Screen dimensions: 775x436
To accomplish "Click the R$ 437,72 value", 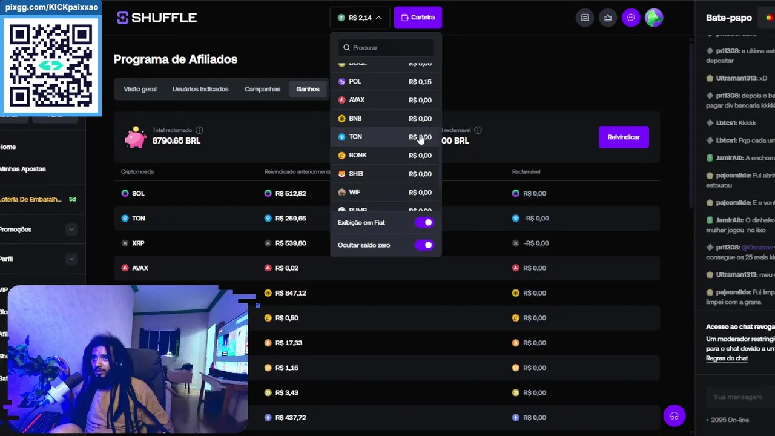I will click(x=291, y=417).
